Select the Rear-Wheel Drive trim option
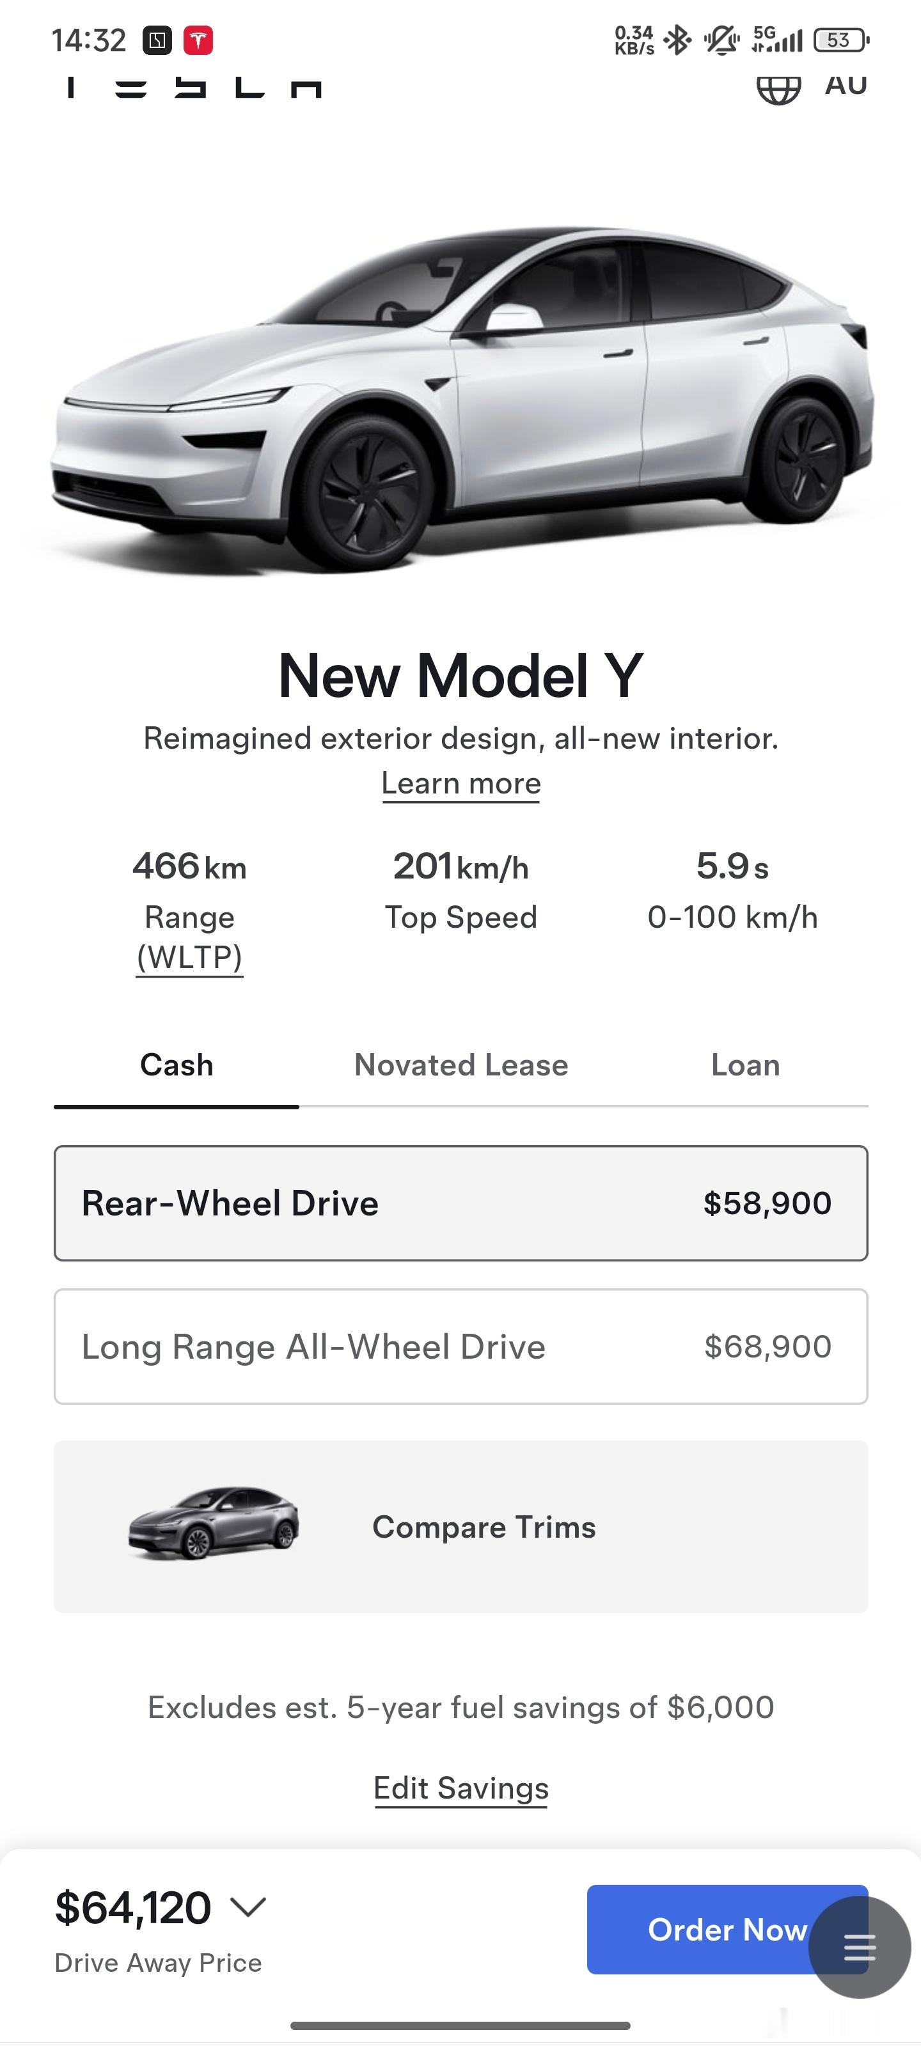Screen dimensions: 921x2046 click(x=461, y=1203)
